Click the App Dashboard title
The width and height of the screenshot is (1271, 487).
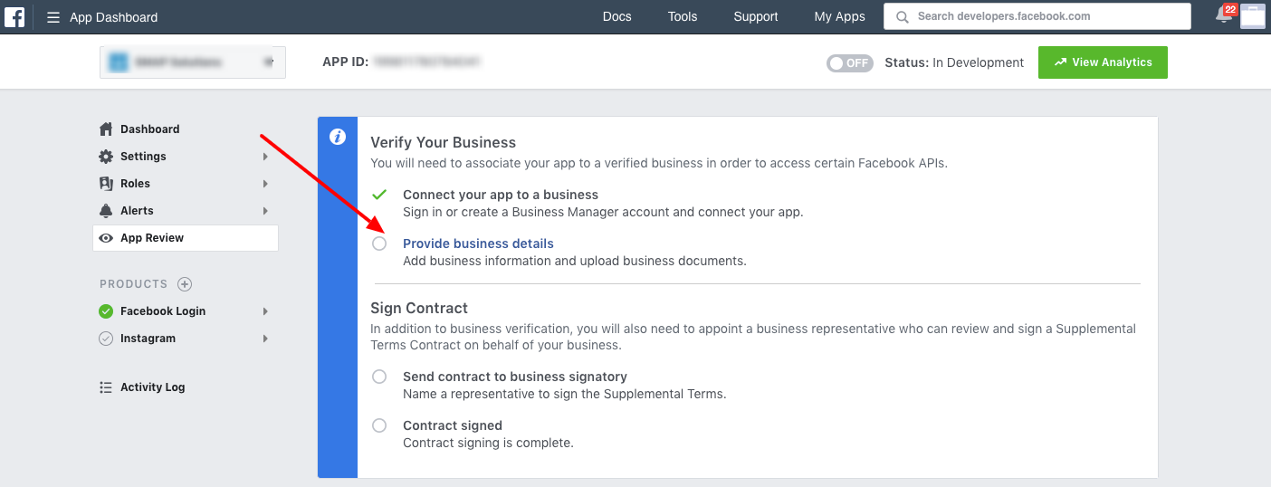113,17
